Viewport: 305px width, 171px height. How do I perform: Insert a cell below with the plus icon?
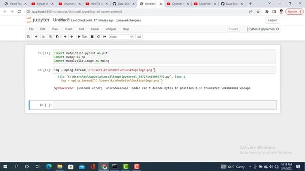(x=36, y=37)
